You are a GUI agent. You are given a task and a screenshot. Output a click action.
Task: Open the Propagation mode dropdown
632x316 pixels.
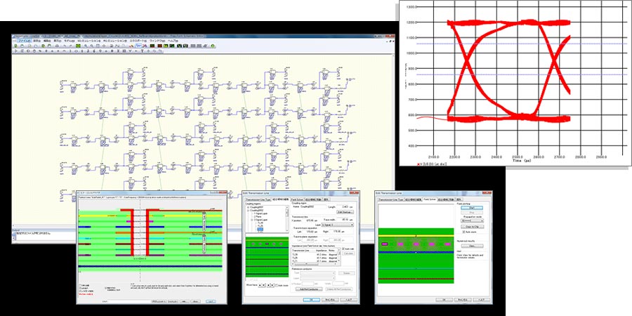pyautogui.click(x=472, y=220)
